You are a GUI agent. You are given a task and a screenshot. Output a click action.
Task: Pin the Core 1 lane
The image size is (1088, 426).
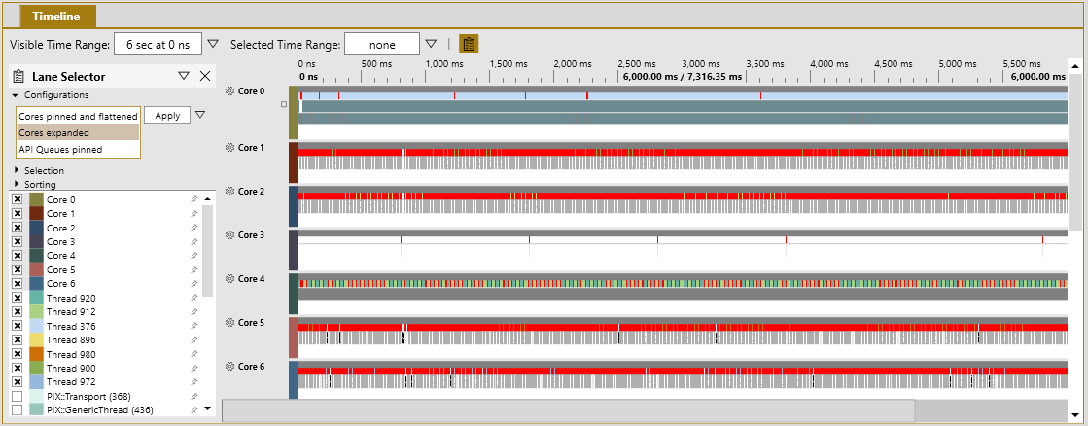pyautogui.click(x=194, y=214)
